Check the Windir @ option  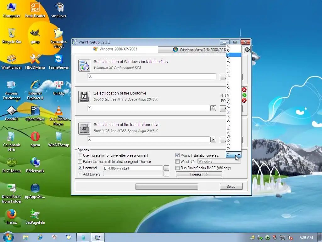click(x=177, y=162)
